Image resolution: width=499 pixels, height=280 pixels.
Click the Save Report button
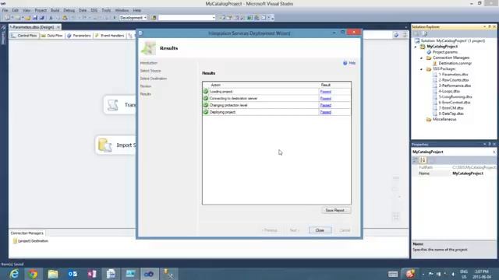pyautogui.click(x=335, y=210)
